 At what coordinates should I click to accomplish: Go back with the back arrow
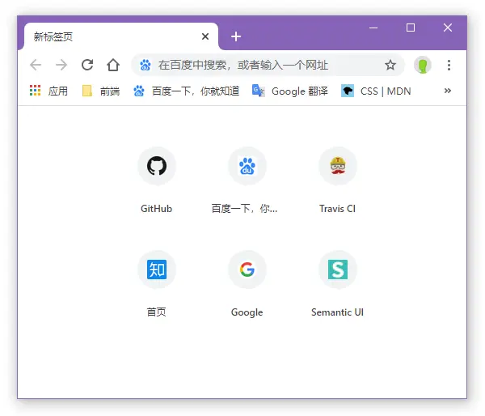36,65
